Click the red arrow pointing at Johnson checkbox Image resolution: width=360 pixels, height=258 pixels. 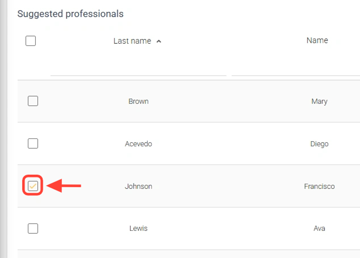tap(64, 186)
